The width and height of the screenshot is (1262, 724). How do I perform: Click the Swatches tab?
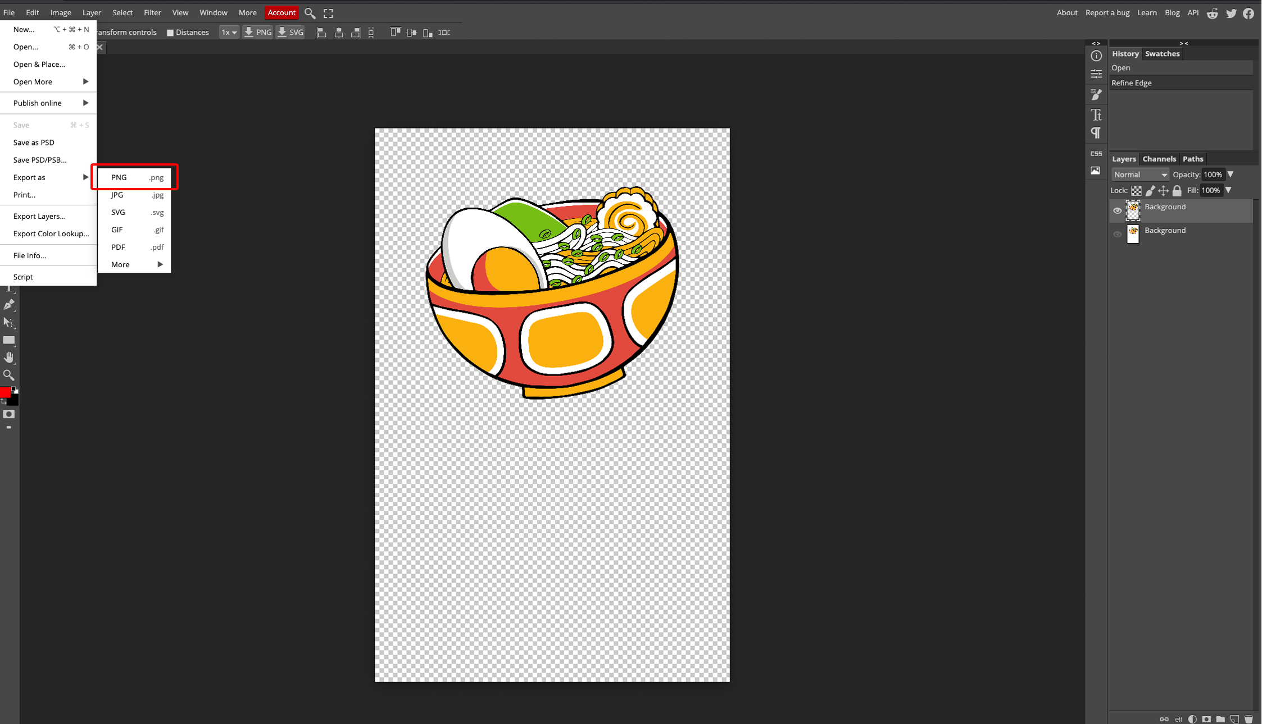(x=1163, y=54)
